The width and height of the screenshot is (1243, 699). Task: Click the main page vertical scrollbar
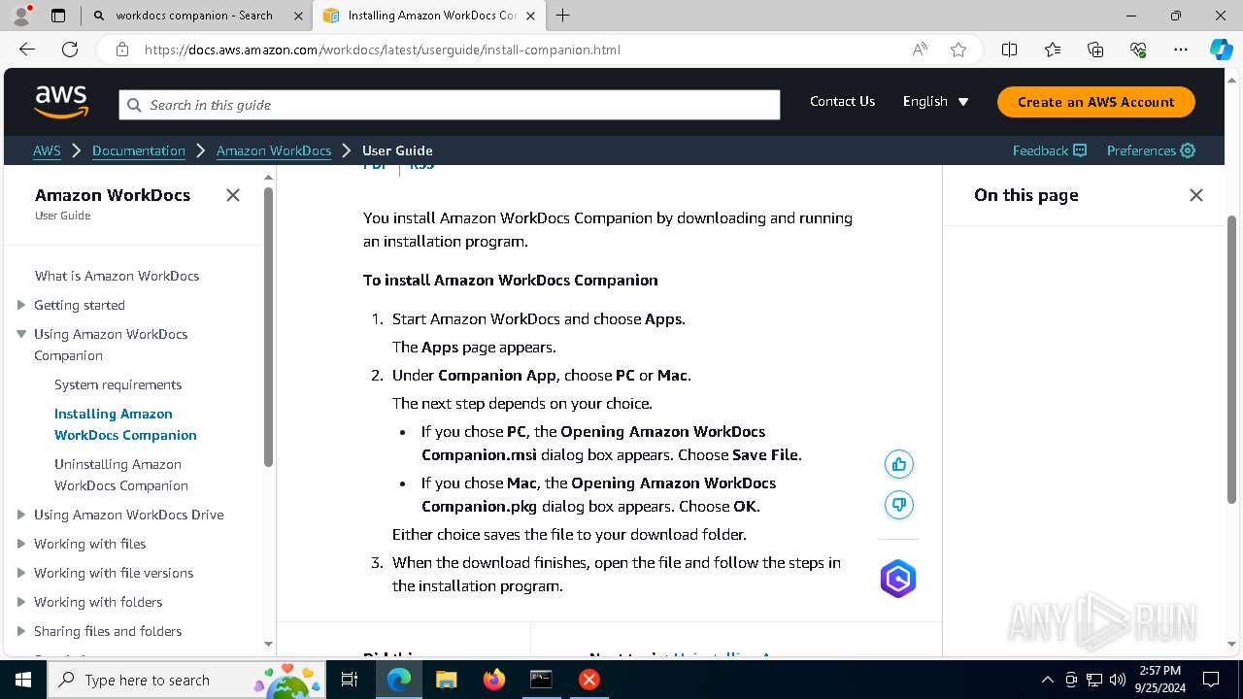pyautogui.click(x=1232, y=359)
